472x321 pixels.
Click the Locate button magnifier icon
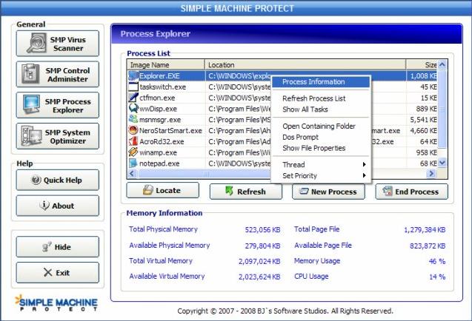147,190
